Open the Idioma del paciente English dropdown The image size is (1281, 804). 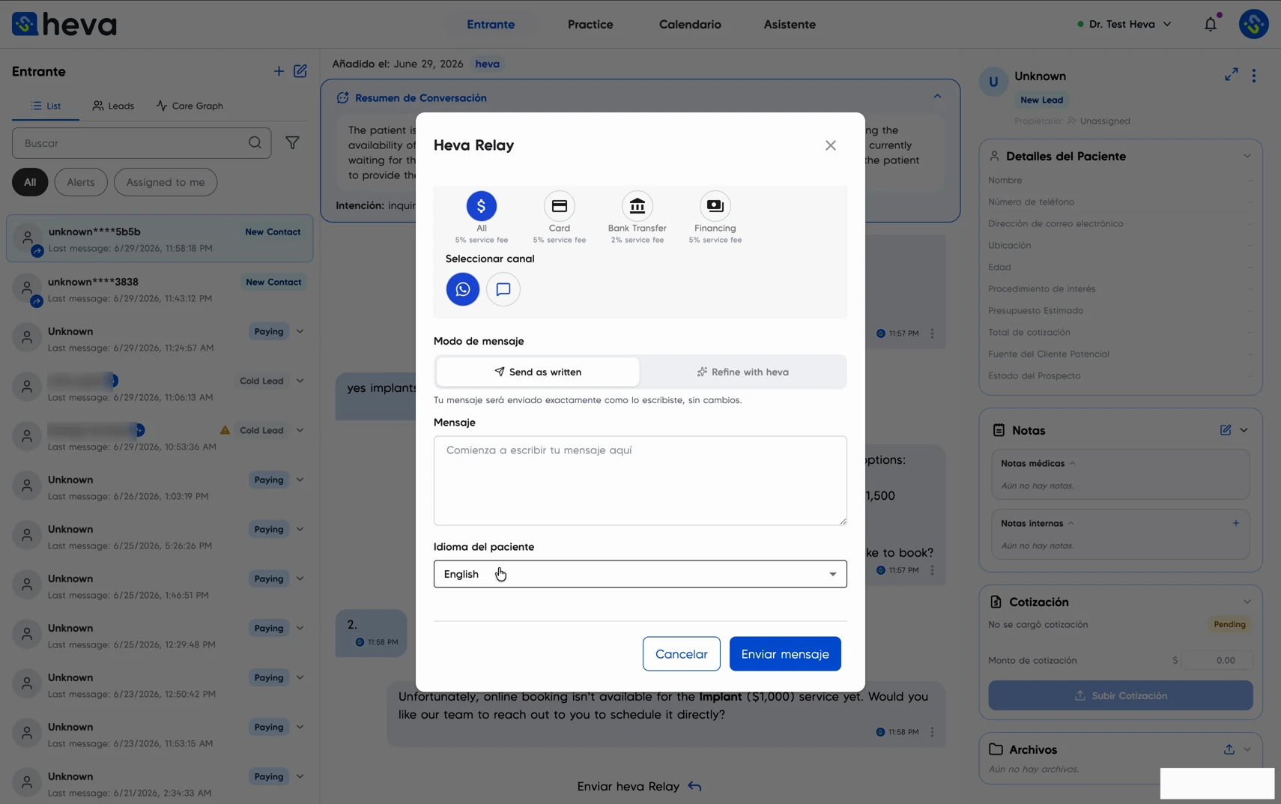point(640,574)
